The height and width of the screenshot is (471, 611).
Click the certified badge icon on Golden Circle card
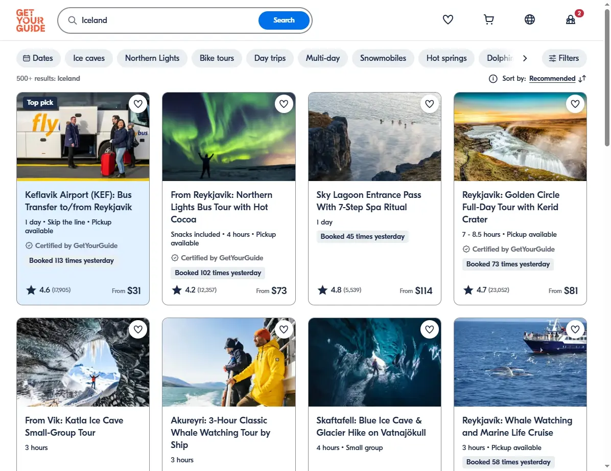pos(466,249)
